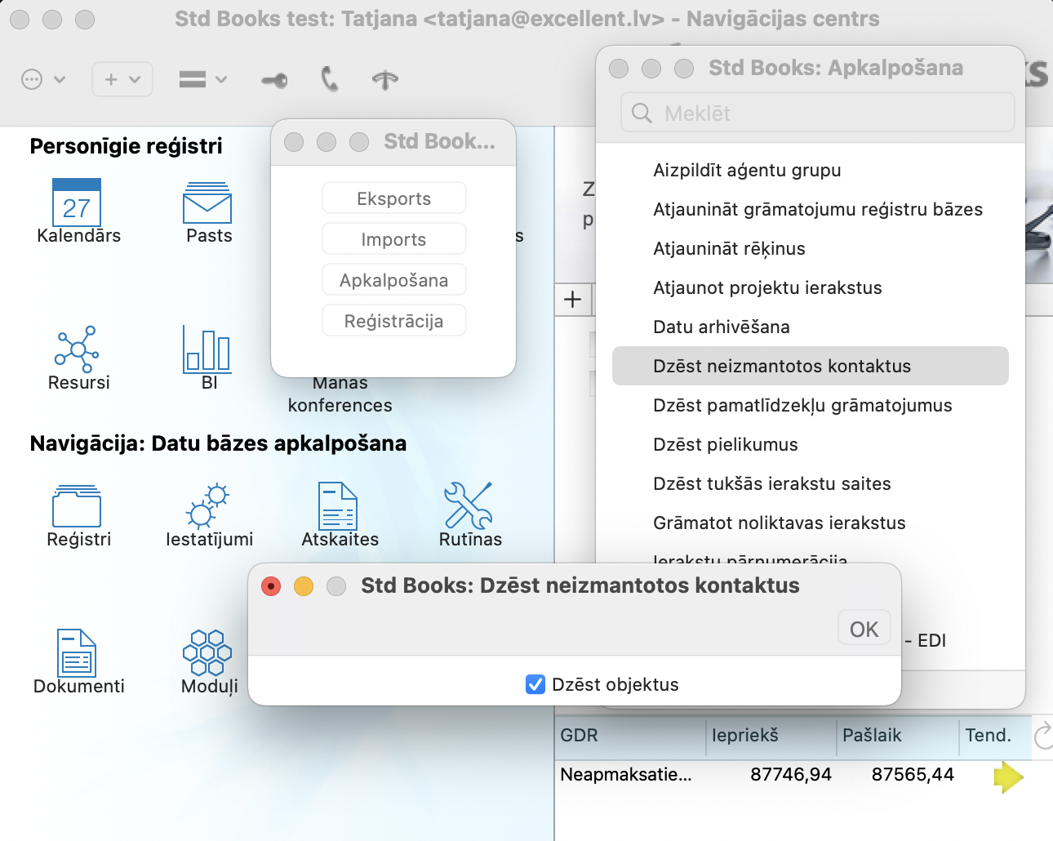The image size is (1053, 841).
Task: Expand the plus button dropdown in toolbar
Action: click(x=122, y=79)
